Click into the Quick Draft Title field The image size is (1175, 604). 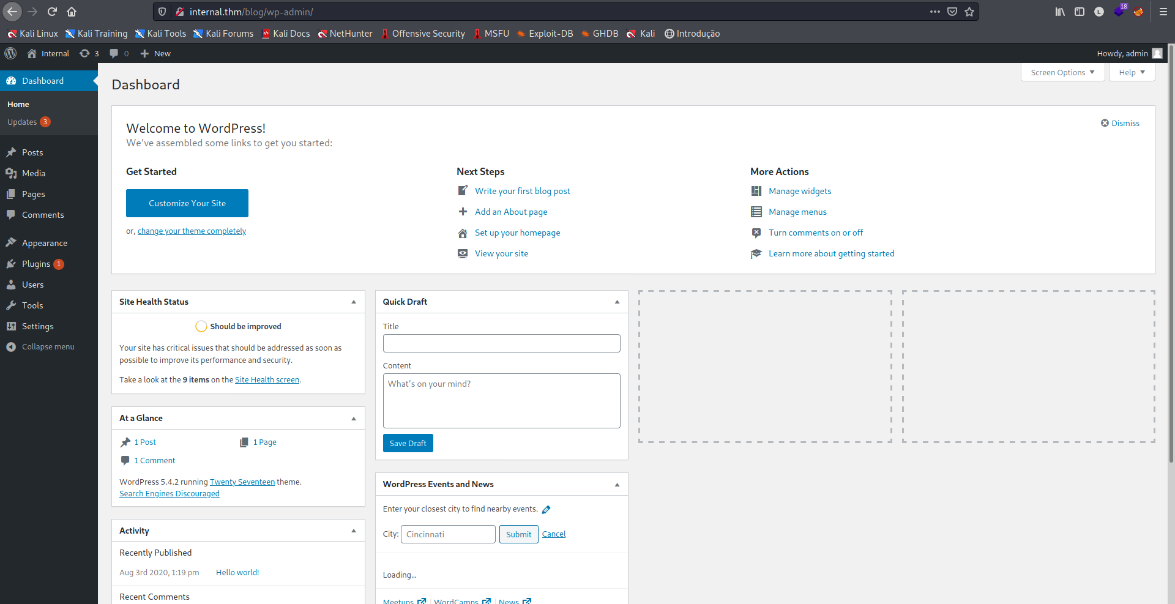[501, 343]
